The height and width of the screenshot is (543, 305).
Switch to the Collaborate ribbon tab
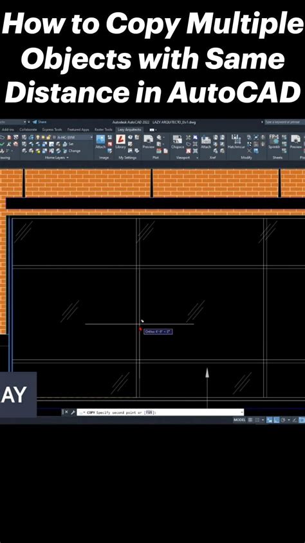point(28,130)
